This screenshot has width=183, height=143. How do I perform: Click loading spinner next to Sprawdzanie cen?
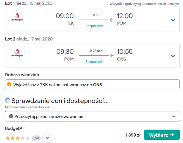[x=8, y=101]
